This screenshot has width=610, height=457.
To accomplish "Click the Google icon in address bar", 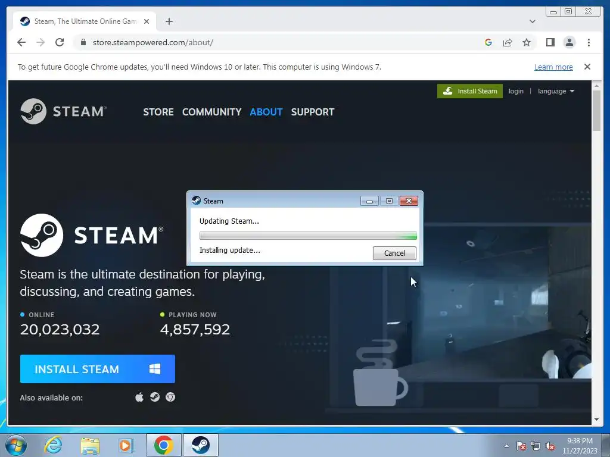I will tap(488, 42).
